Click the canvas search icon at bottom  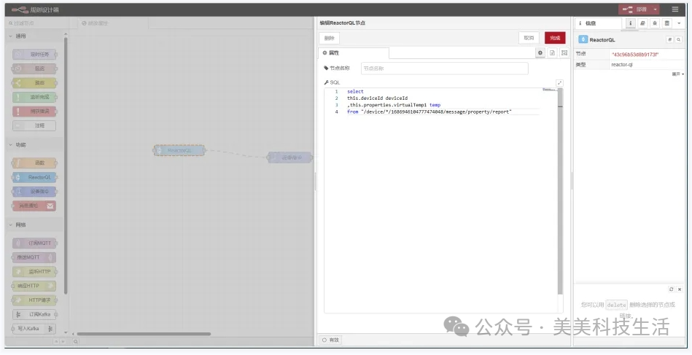(x=75, y=341)
